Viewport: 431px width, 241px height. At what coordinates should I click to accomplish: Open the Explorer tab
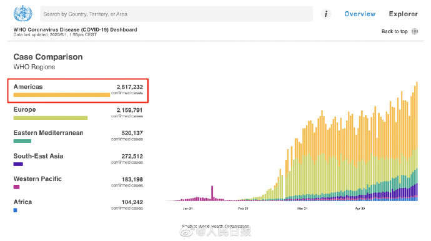404,14
